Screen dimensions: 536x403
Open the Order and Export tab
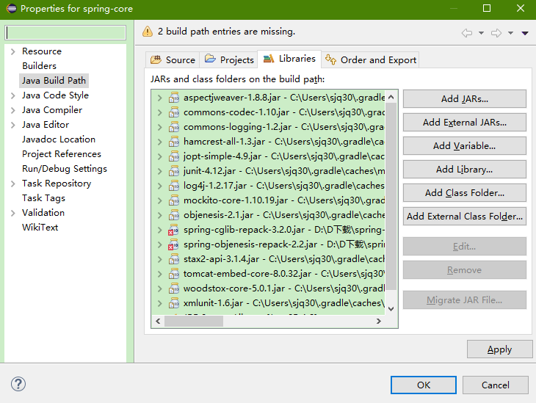pyautogui.click(x=370, y=60)
